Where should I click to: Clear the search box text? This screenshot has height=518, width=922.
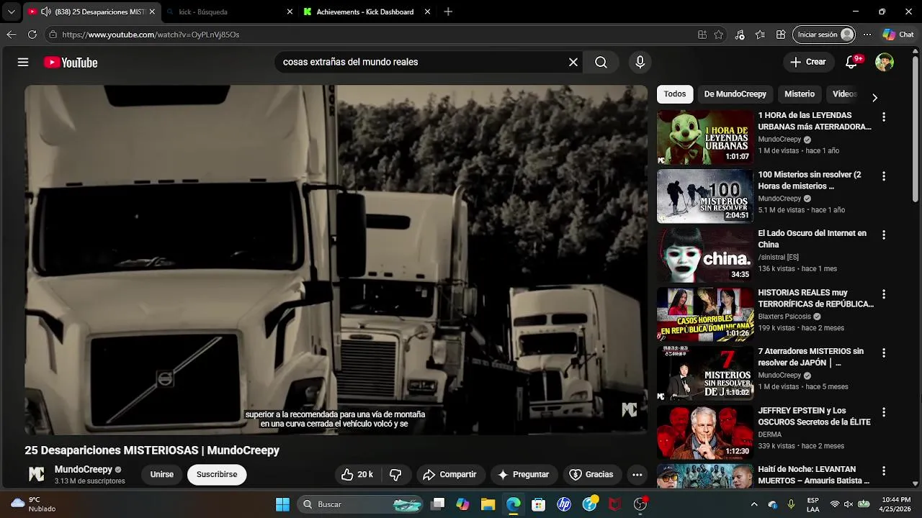(573, 63)
